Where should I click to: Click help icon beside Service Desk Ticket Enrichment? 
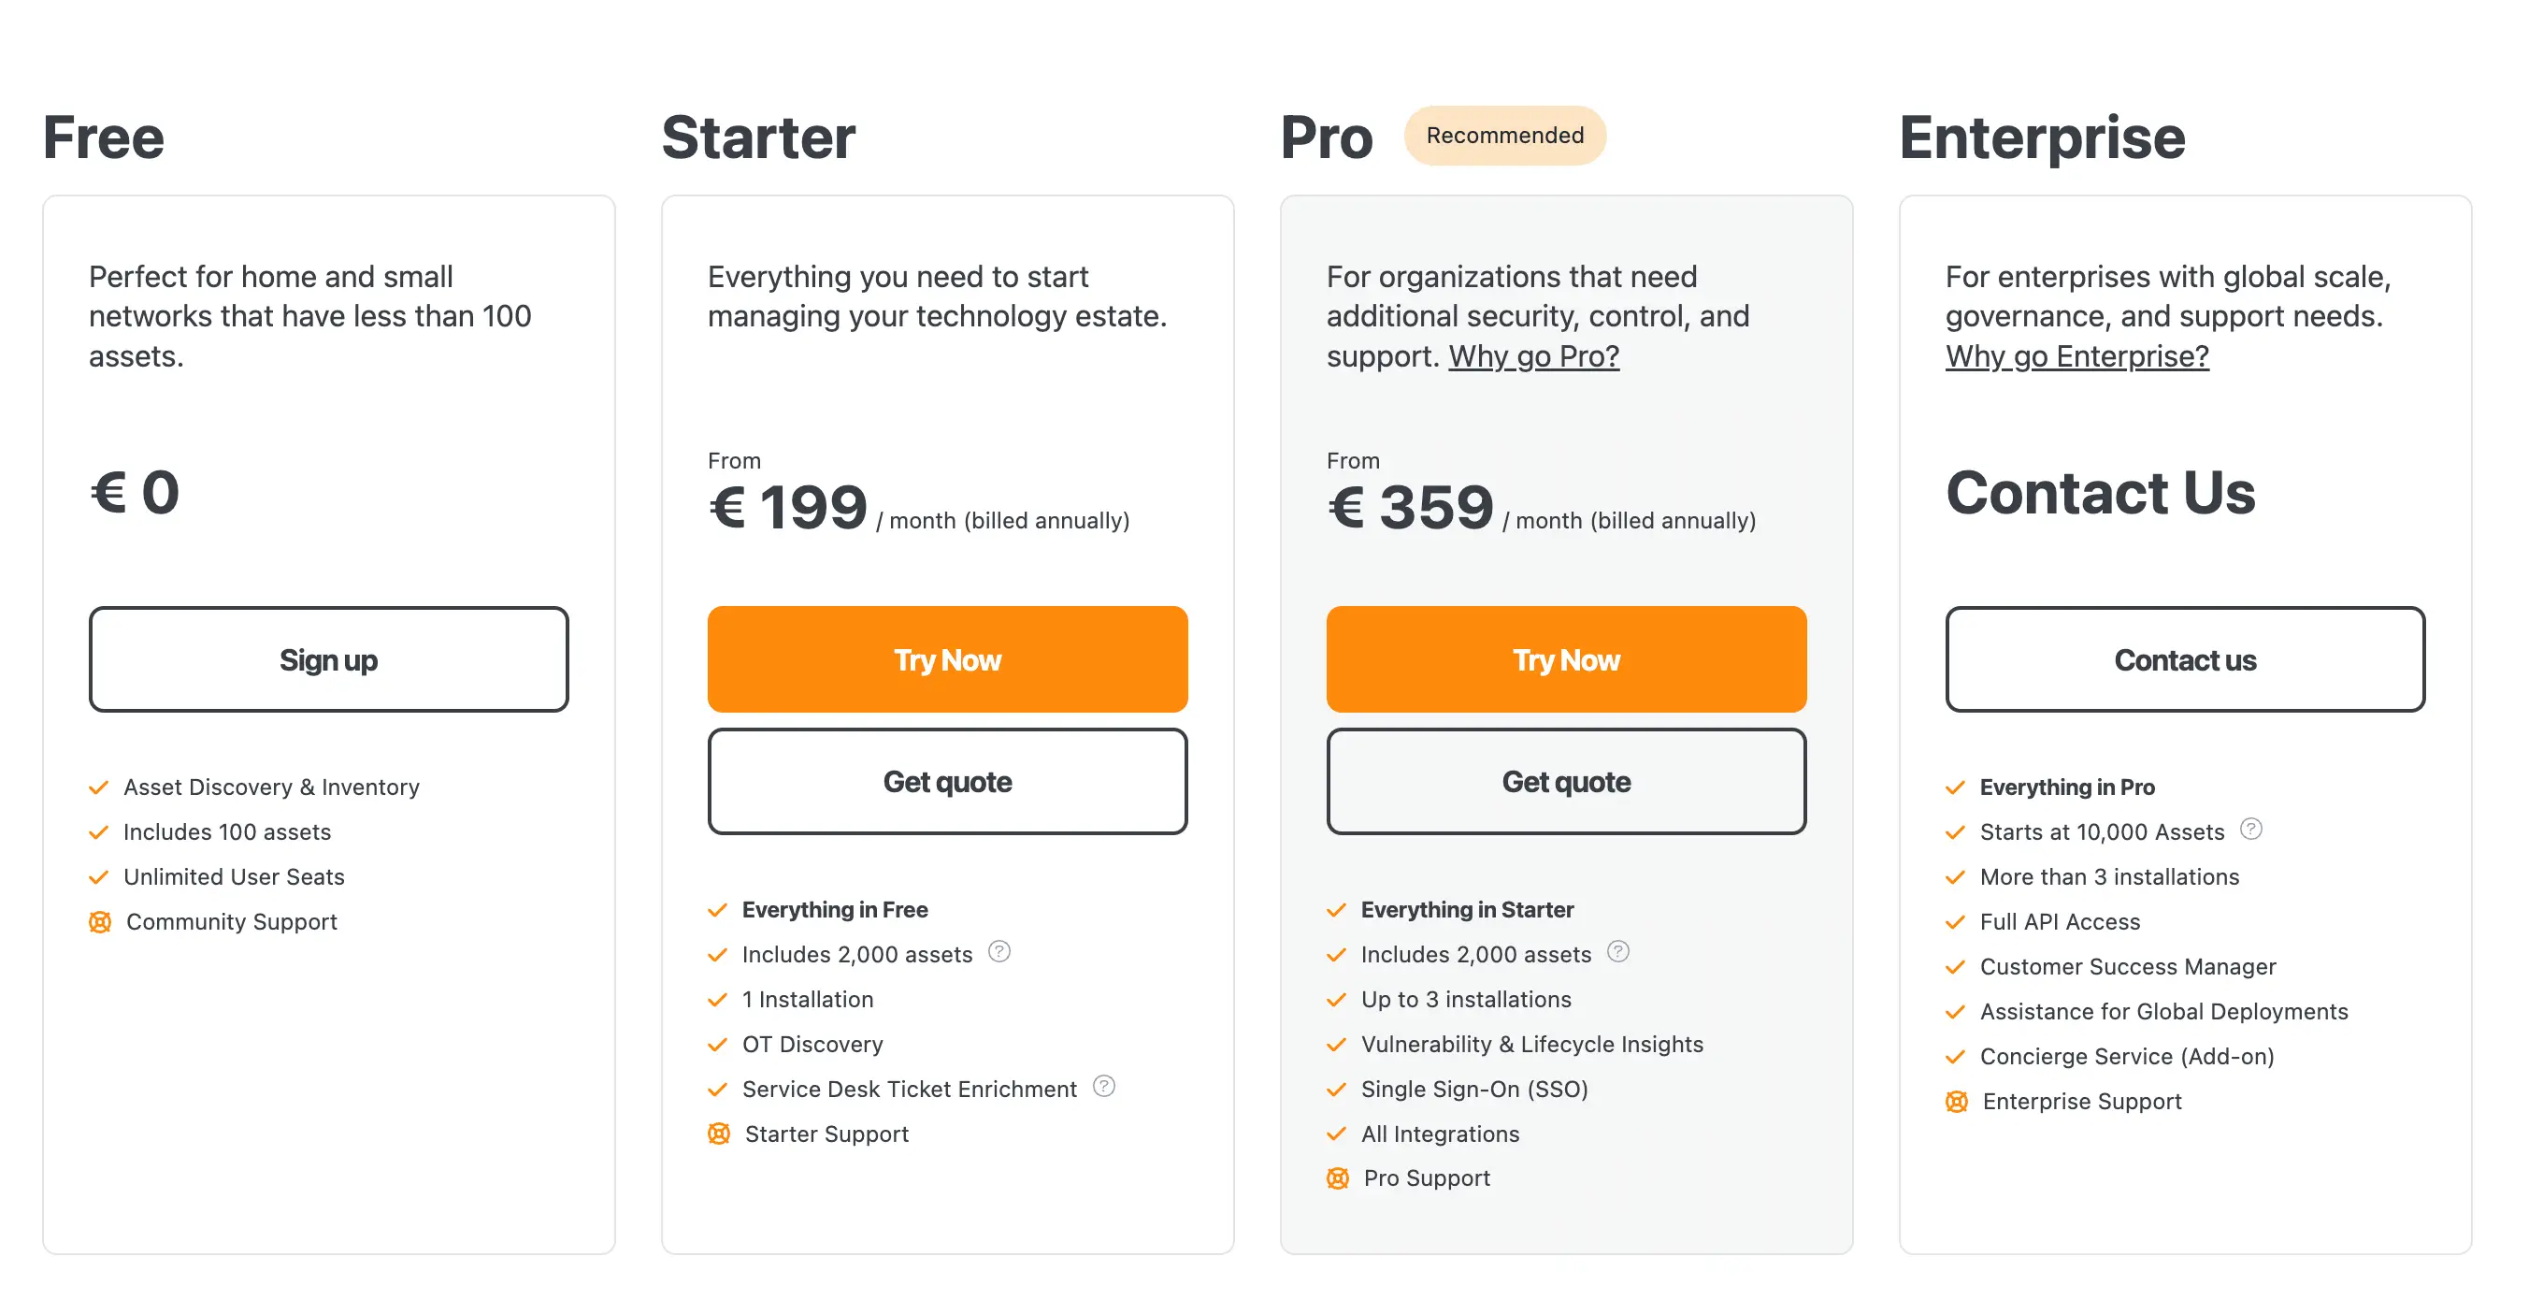(1103, 1086)
